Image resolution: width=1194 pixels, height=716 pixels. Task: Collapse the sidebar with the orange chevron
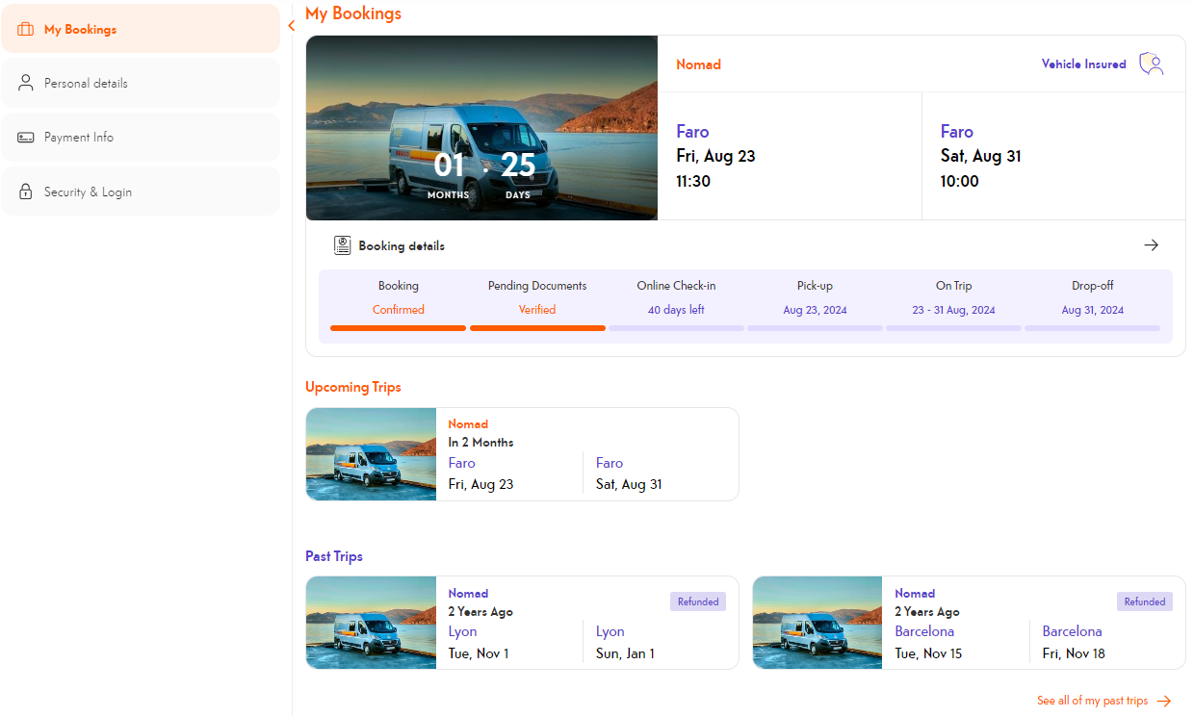[291, 26]
